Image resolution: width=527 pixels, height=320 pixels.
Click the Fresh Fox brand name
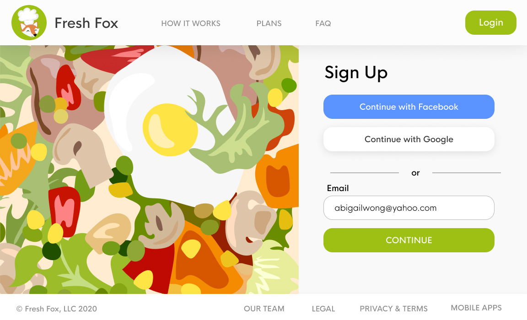[x=86, y=23]
